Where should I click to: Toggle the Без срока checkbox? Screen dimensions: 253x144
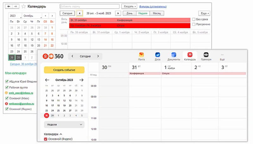[x=194, y=19]
